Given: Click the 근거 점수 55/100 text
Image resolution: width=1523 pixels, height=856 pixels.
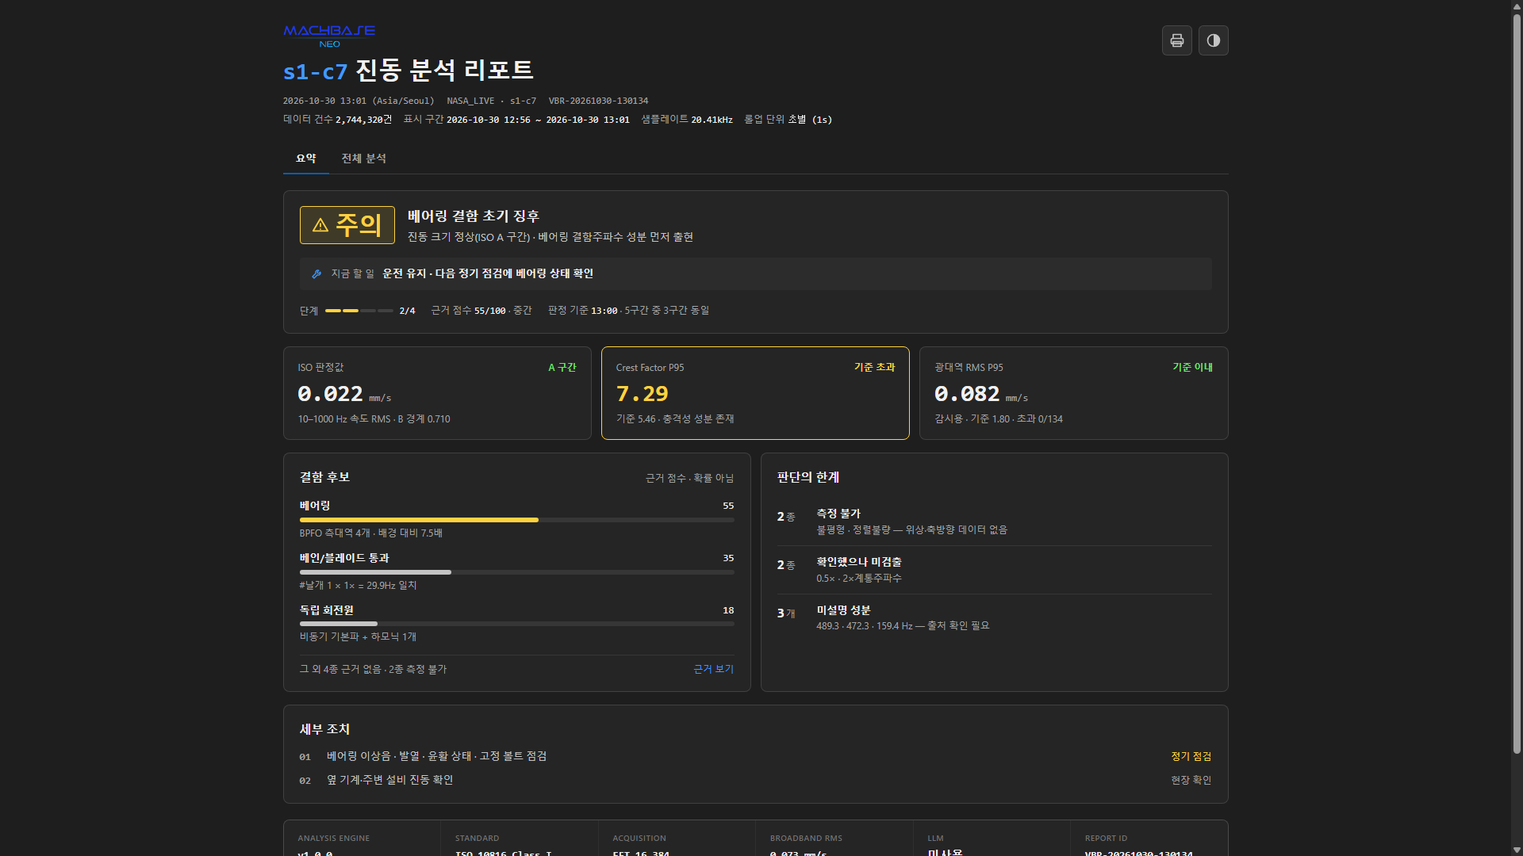Looking at the screenshot, I should [x=468, y=311].
